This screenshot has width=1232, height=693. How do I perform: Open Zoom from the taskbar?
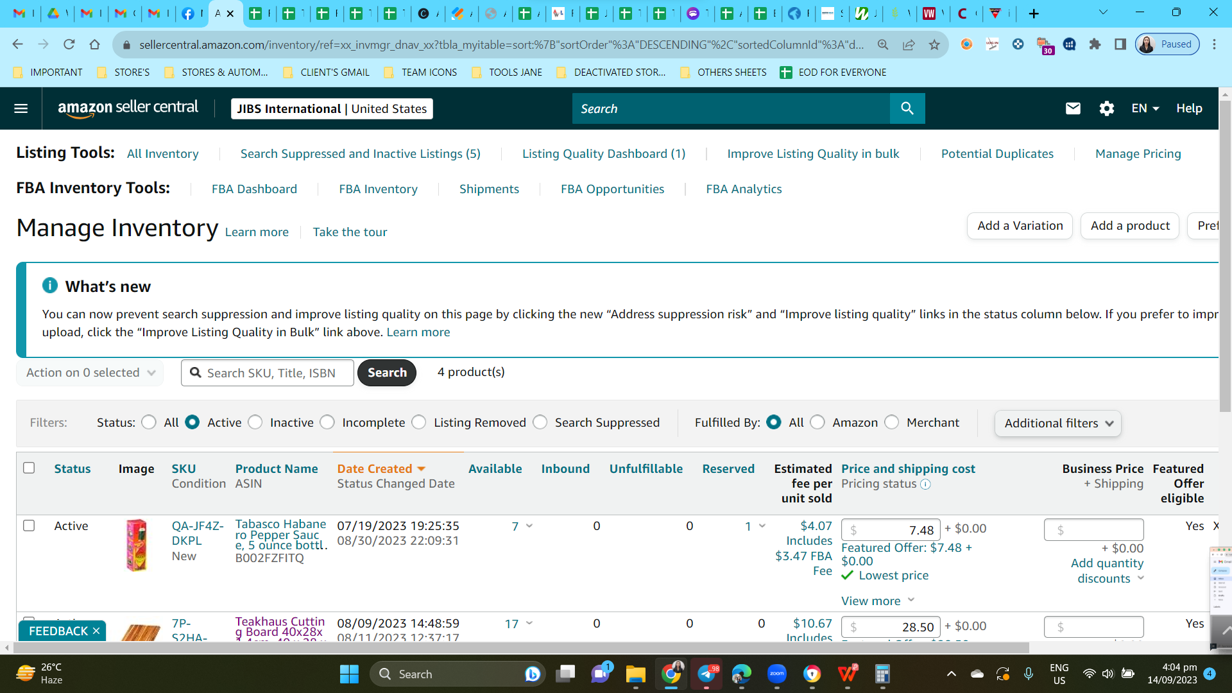[777, 674]
